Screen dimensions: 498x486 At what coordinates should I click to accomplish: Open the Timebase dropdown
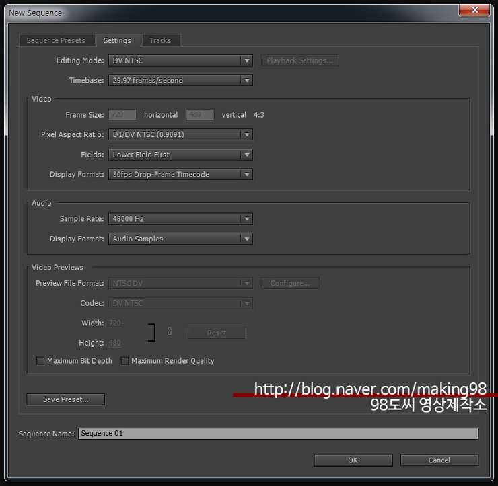point(180,80)
